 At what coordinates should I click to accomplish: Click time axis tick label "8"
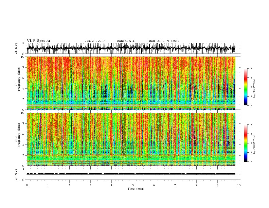click(x=196, y=185)
